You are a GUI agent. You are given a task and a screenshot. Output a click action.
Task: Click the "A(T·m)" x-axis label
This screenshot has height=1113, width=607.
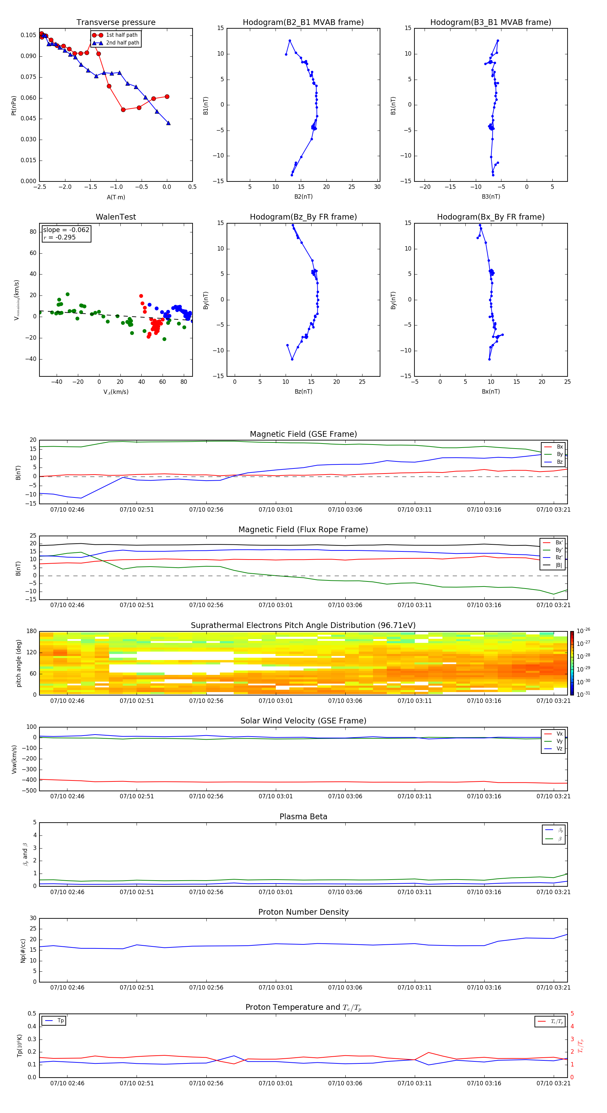point(116,197)
